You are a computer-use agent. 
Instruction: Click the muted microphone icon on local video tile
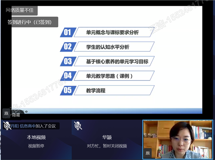[7, 126]
